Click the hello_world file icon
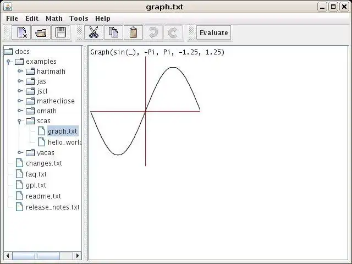Screen dimensions: 352x264 tap(42, 142)
